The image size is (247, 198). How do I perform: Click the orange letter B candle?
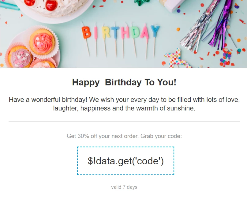86,32
